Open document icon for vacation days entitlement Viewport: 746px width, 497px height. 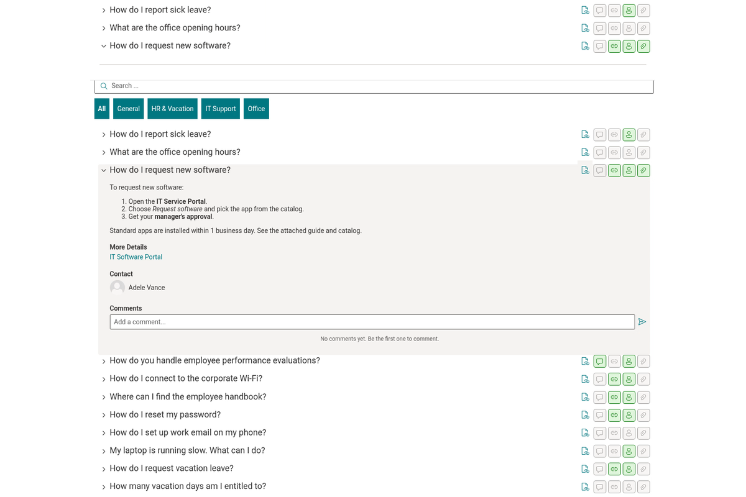click(x=585, y=487)
